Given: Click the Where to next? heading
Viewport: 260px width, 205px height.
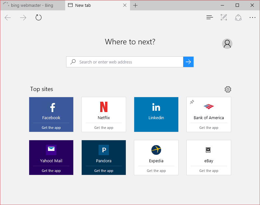Looking at the screenshot, I should coord(130,42).
